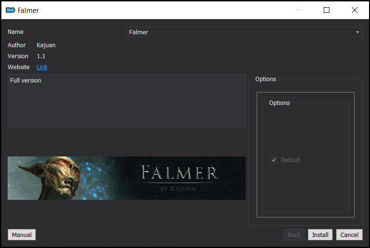
Task: Click the Falmer banner image
Action: 127,178
